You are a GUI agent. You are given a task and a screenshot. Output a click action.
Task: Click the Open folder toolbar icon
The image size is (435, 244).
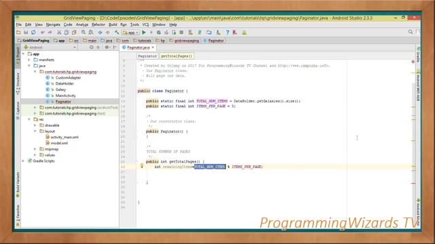coord(18,33)
